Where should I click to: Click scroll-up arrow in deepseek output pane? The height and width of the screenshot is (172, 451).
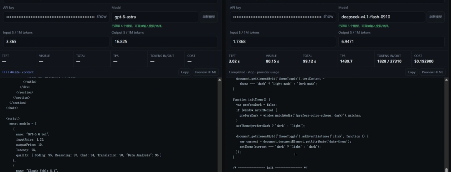(x=446, y=80)
